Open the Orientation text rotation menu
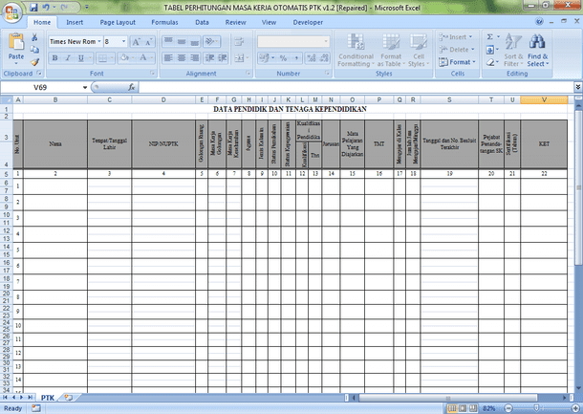 [211, 41]
